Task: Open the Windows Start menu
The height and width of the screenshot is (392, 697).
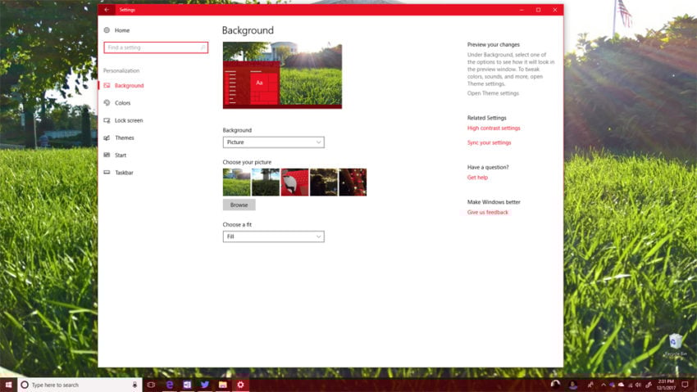Action: 8,385
